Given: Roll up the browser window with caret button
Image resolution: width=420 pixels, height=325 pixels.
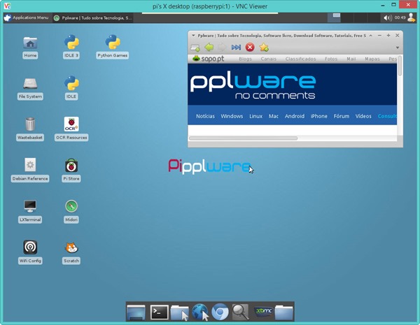Looking at the screenshot, I should coord(371,36).
